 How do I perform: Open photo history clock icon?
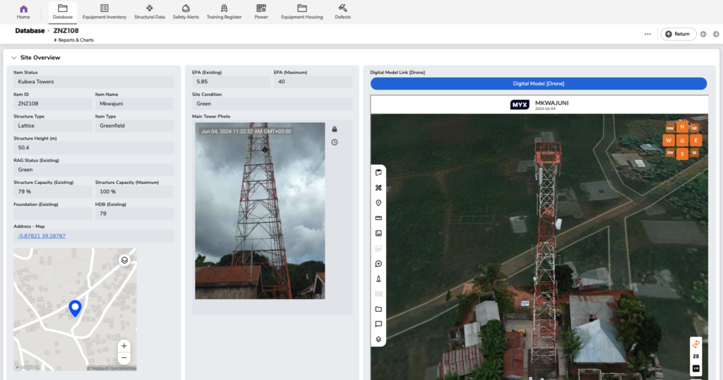coord(335,142)
